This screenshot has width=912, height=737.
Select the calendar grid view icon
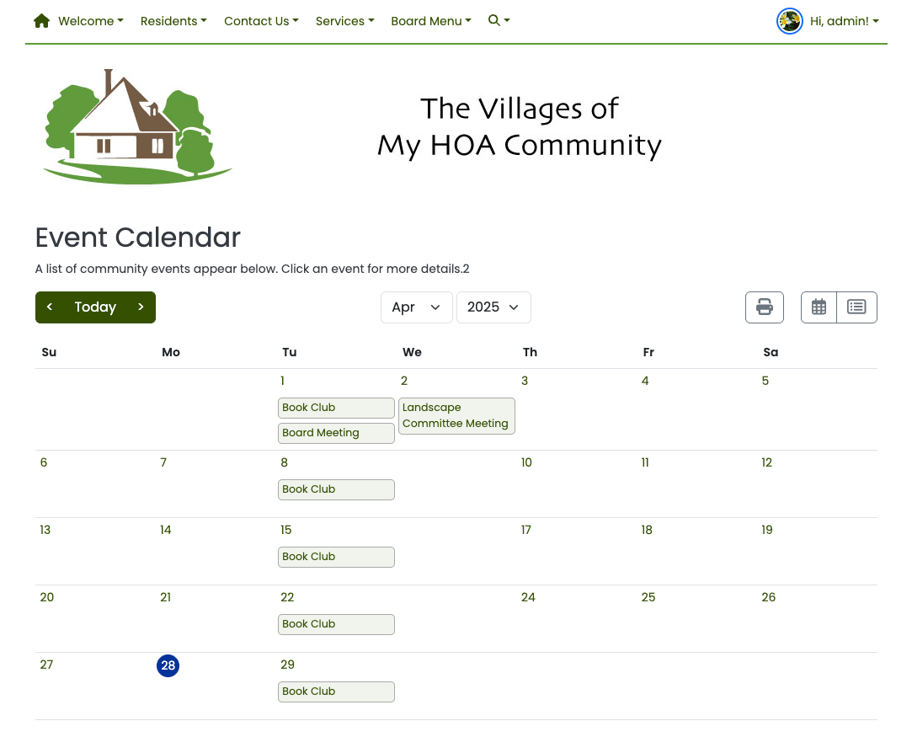tap(818, 307)
